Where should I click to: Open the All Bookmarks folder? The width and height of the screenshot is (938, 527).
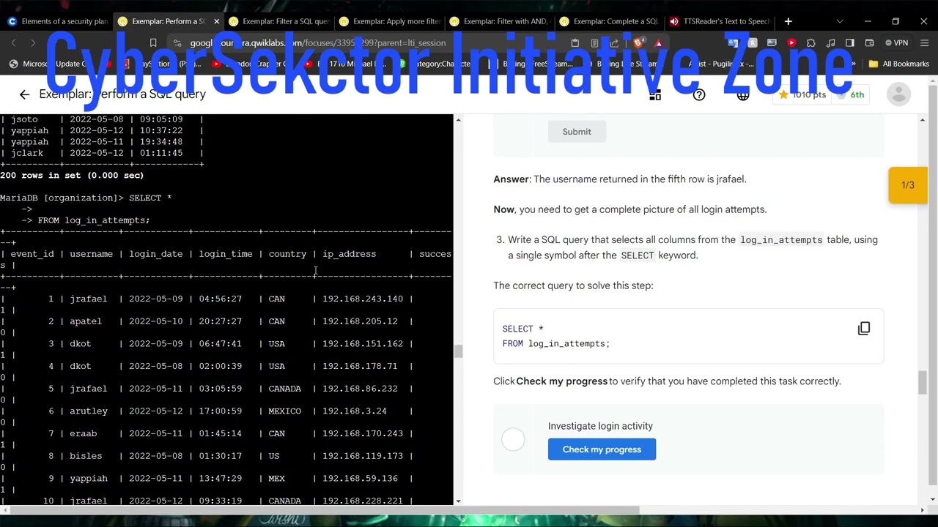(898, 64)
